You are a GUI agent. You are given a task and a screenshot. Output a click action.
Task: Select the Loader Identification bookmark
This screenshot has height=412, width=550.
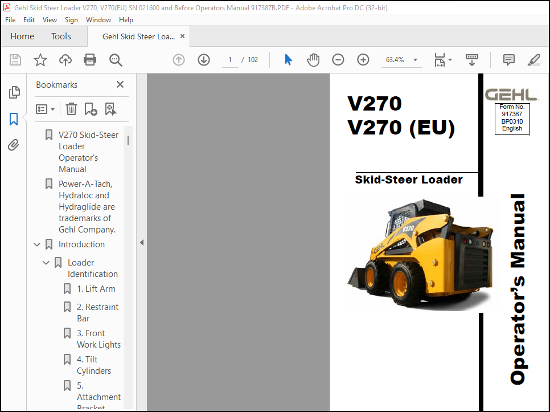click(93, 268)
